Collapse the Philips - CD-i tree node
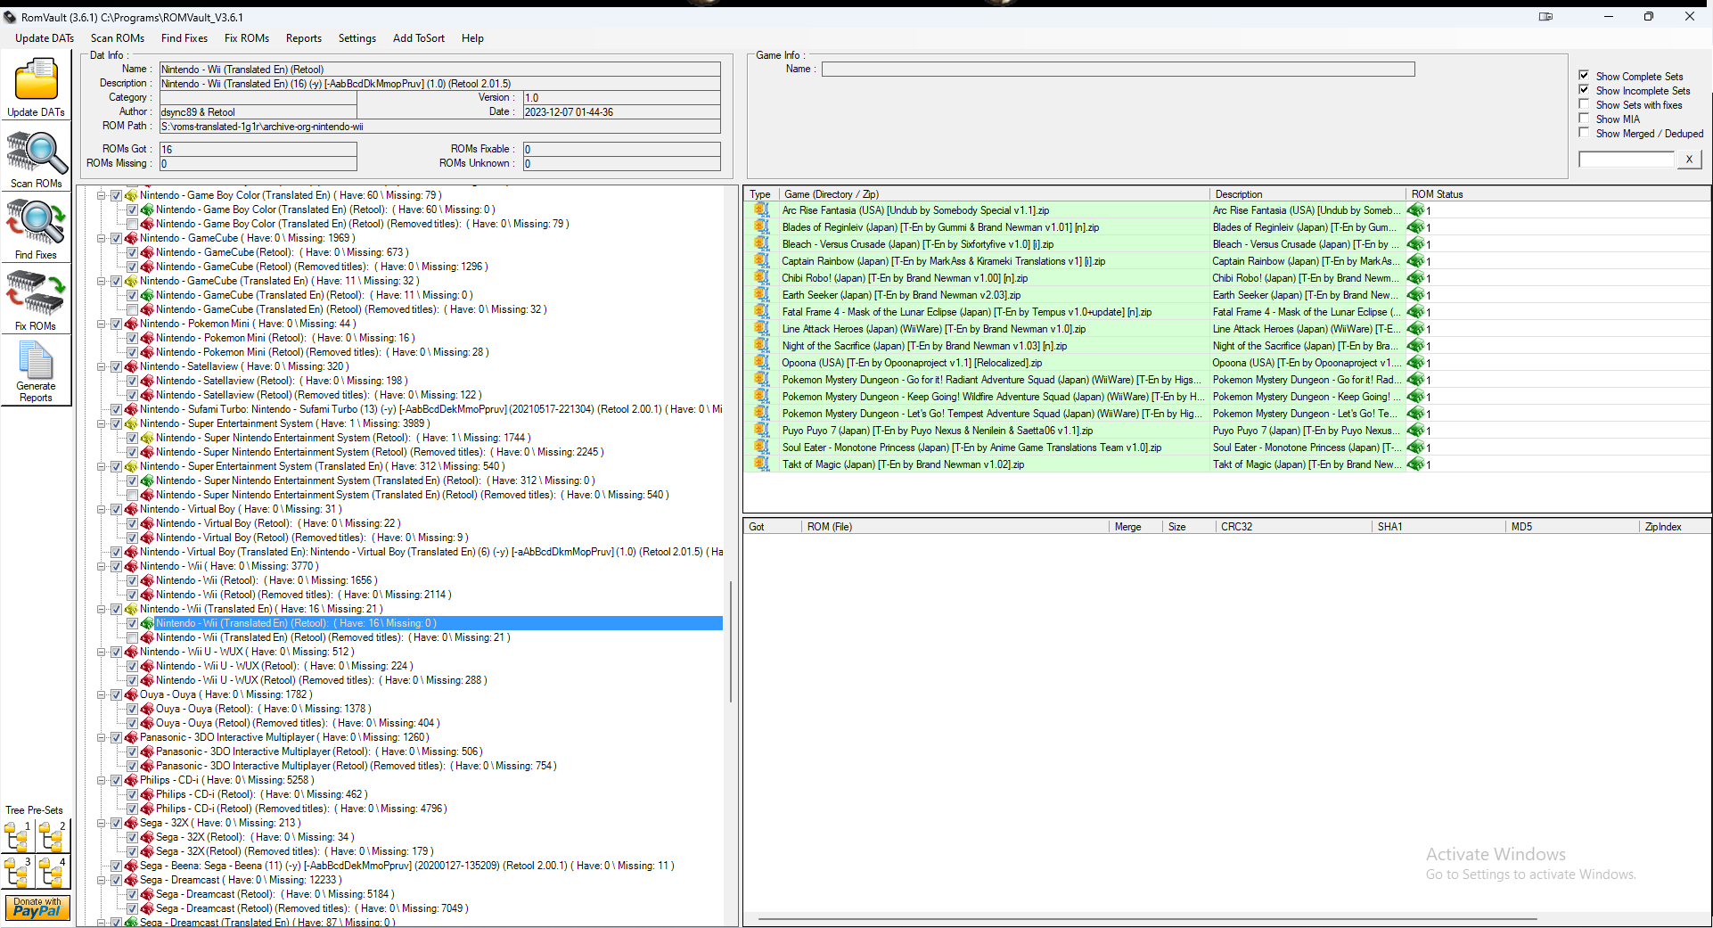1713x928 pixels. point(101,780)
